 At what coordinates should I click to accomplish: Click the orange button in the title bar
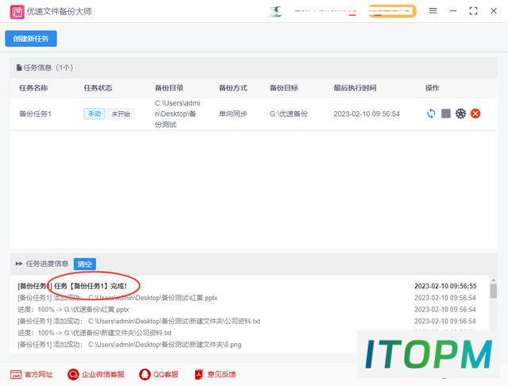(392, 11)
